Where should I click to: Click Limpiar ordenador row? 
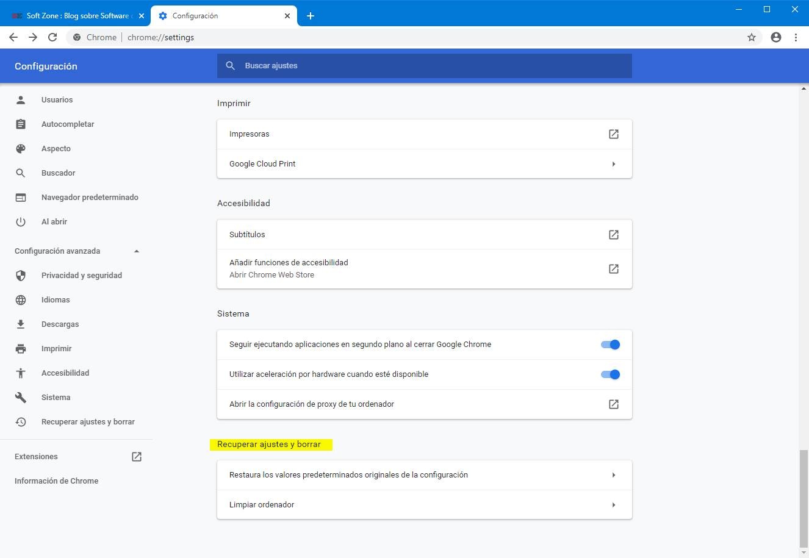[x=425, y=505]
